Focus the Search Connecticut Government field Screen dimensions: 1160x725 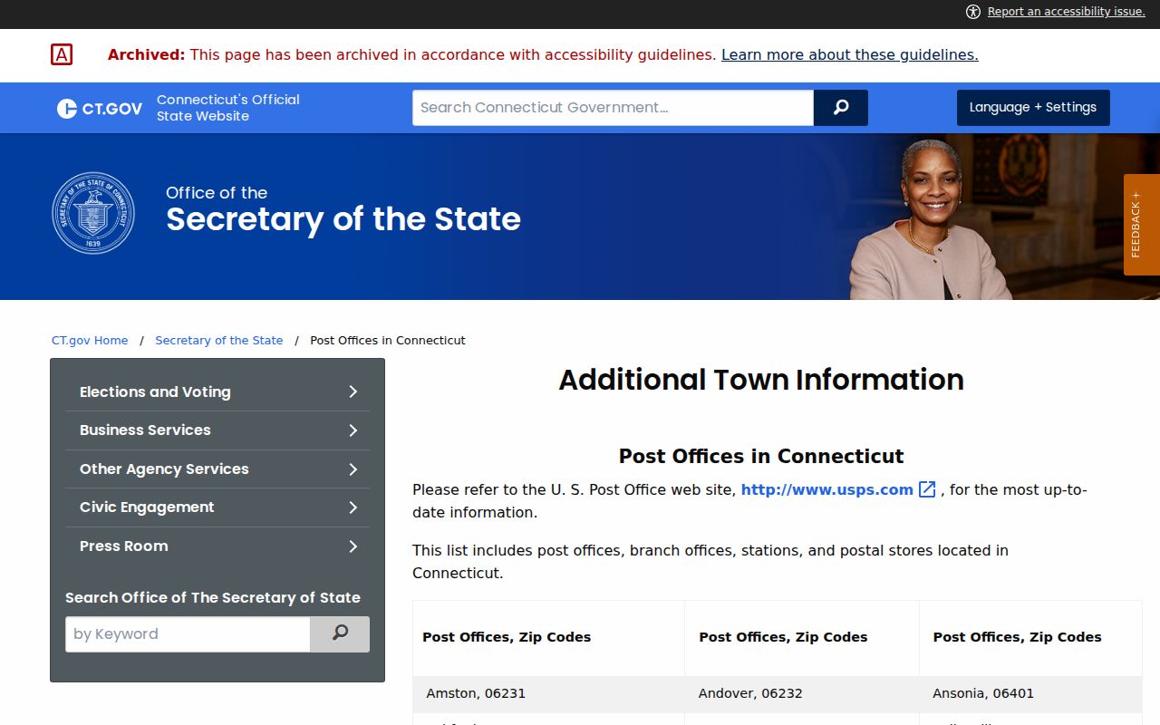tap(613, 108)
